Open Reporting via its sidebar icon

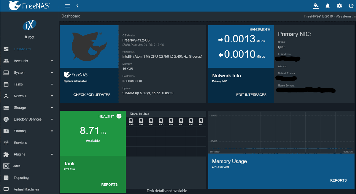click(7, 177)
